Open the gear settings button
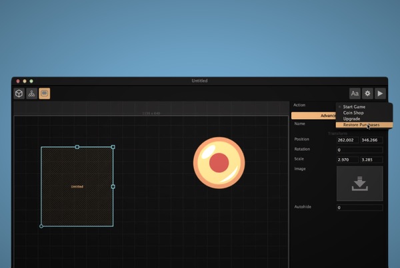 367,94
